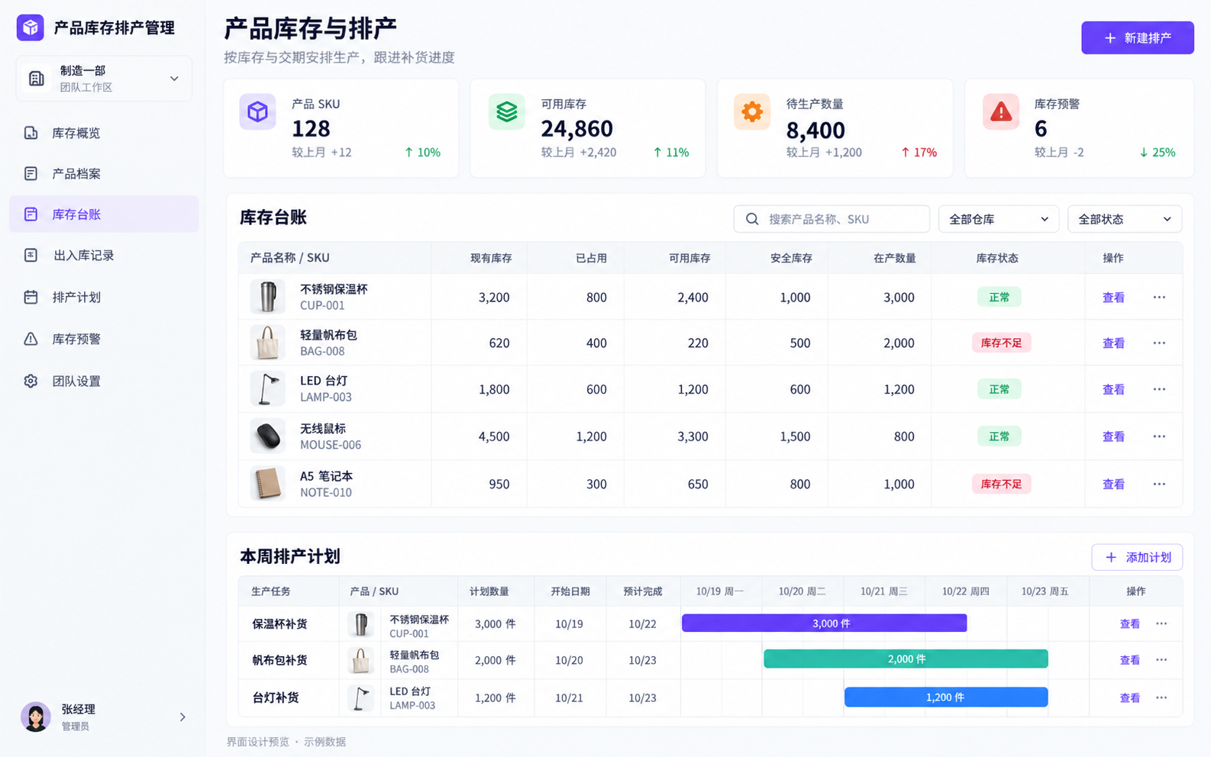
Task: Click the green available stock layers icon
Action: coord(507,111)
